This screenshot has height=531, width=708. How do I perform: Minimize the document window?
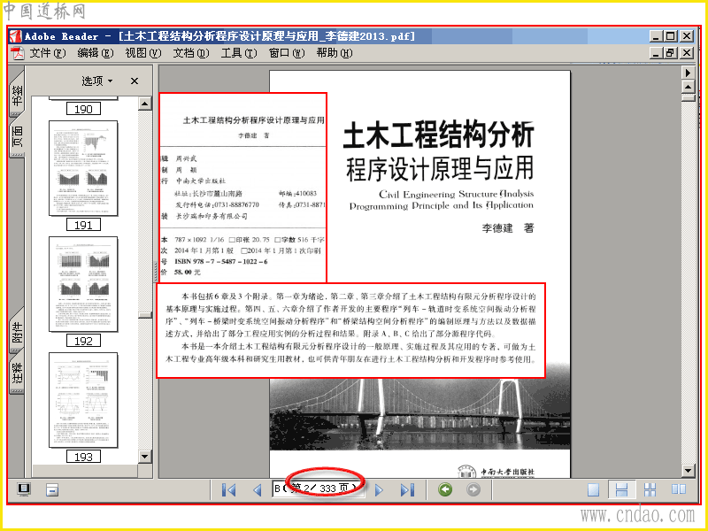657,53
